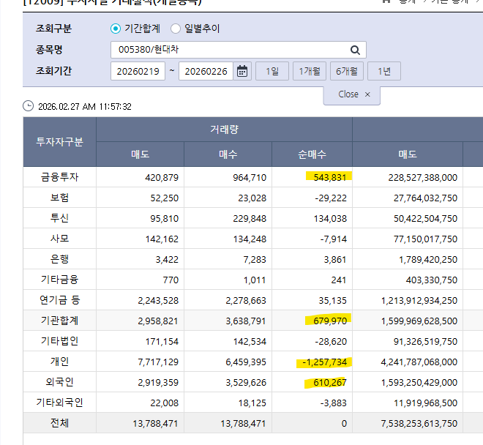The height and width of the screenshot is (445, 483).
Task: Select the 1년 period button
Action: pos(384,72)
